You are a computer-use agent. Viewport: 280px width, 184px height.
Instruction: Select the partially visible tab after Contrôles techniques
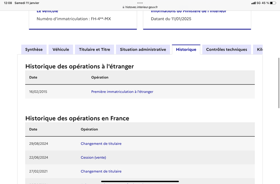coord(259,49)
